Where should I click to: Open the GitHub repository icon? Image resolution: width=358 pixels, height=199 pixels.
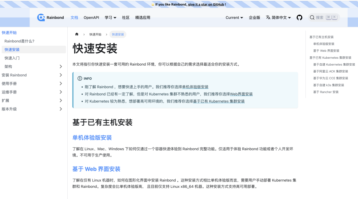point(299,17)
